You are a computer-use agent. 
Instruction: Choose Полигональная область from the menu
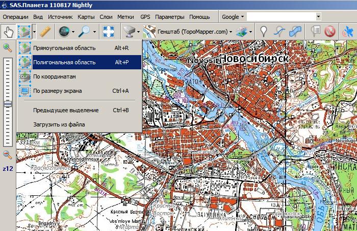pos(64,62)
